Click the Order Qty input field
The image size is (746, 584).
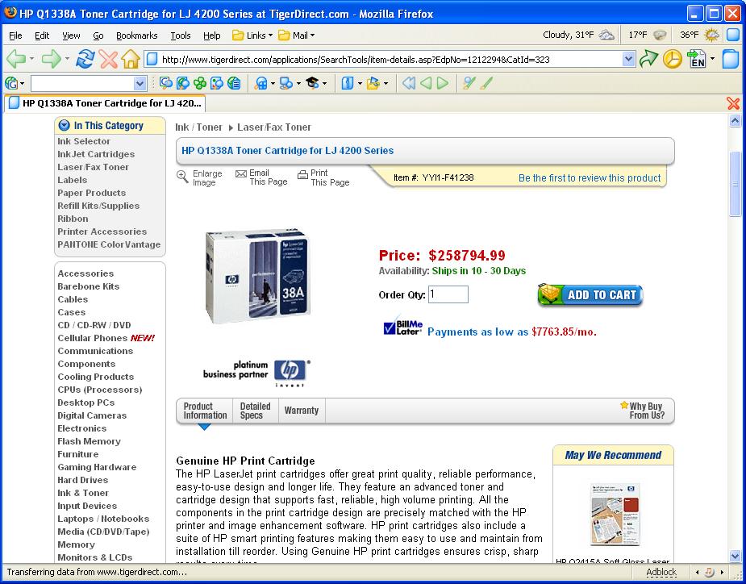tap(448, 294)
